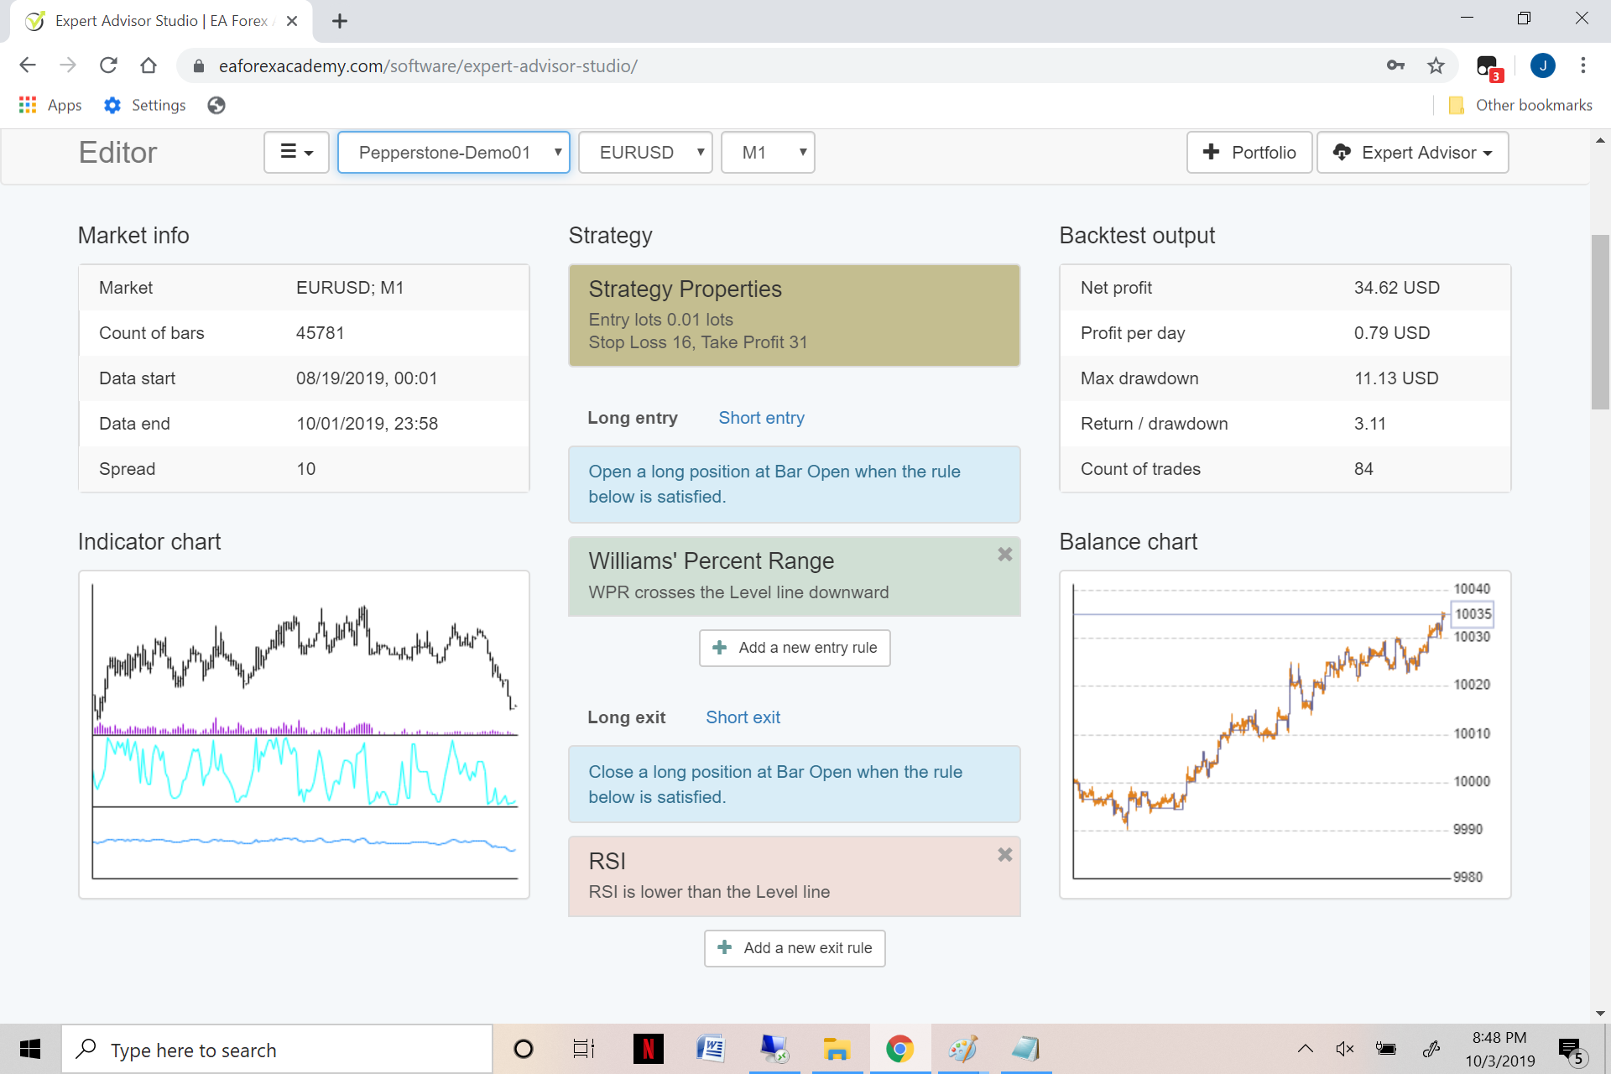
Task: Click the Portfolio button
Action: [x=1249, y=153]
